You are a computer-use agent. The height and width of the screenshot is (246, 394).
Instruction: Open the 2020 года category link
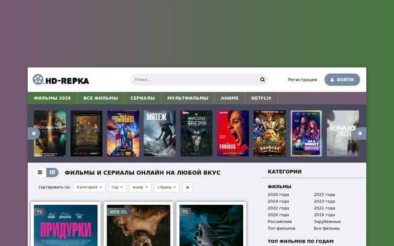point(278,215)
